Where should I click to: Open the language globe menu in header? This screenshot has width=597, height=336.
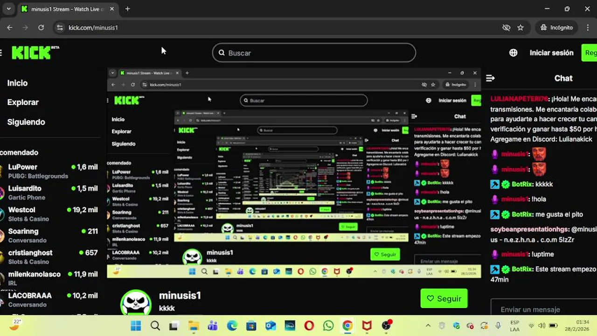click(x=513, y=53)
